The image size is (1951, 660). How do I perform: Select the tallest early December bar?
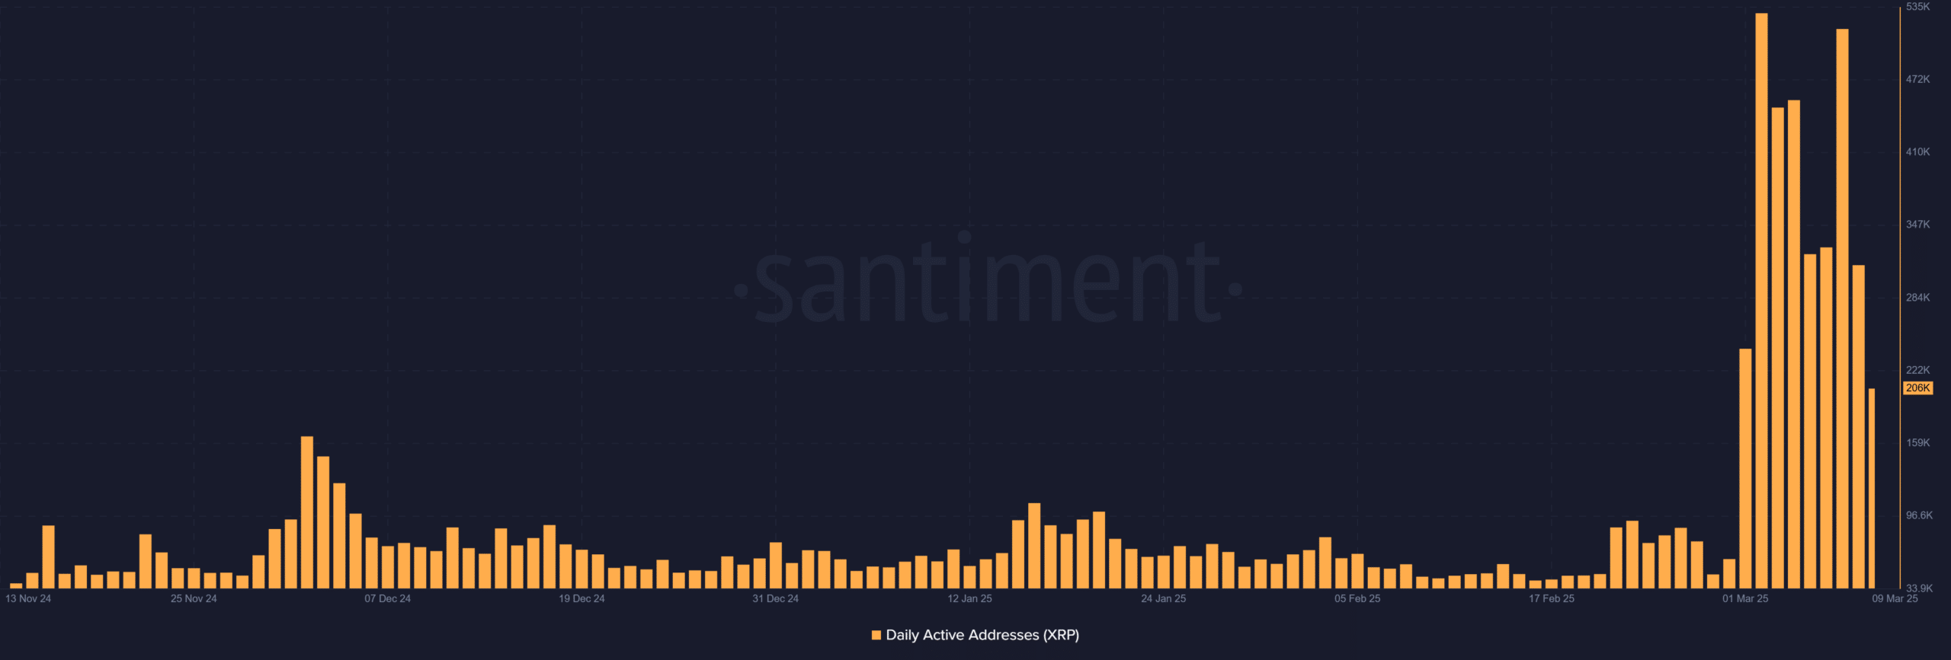[x=307, y=512]
